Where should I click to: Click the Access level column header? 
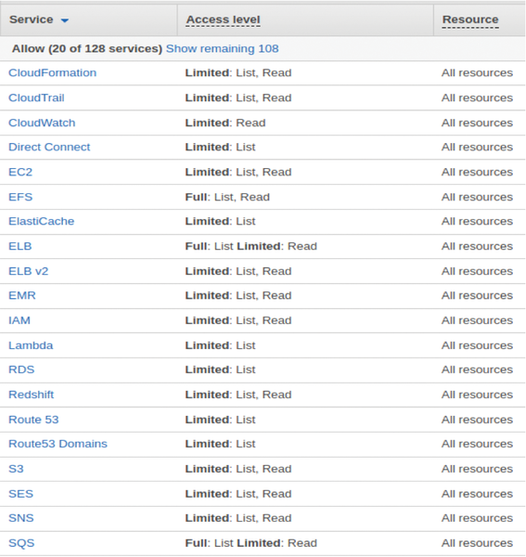click(x=224, y=19)
